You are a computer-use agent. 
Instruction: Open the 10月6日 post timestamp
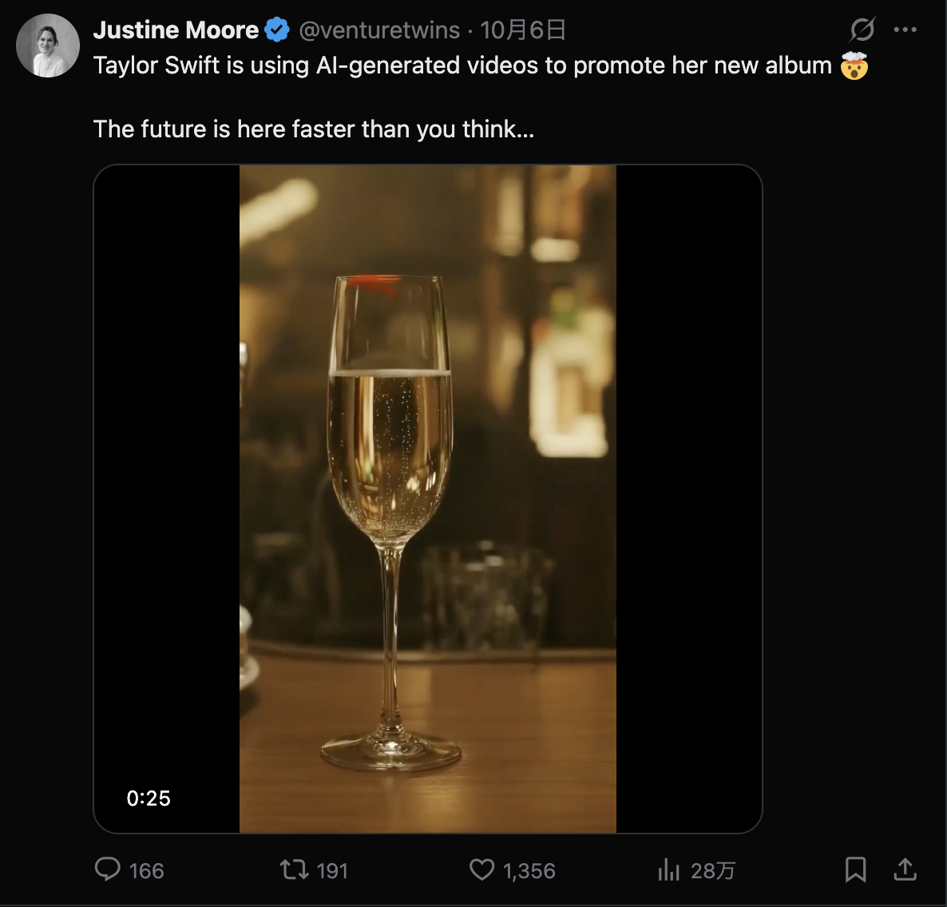tap(524, 30)
